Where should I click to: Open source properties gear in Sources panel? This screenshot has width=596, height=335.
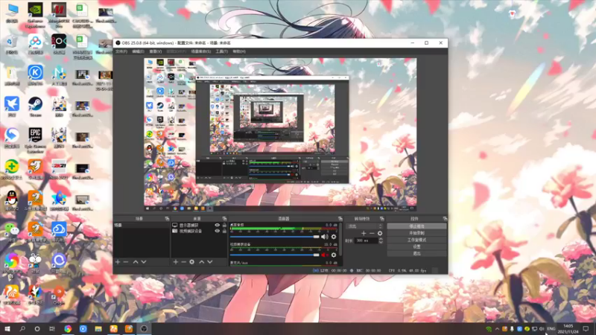point(192,262)
